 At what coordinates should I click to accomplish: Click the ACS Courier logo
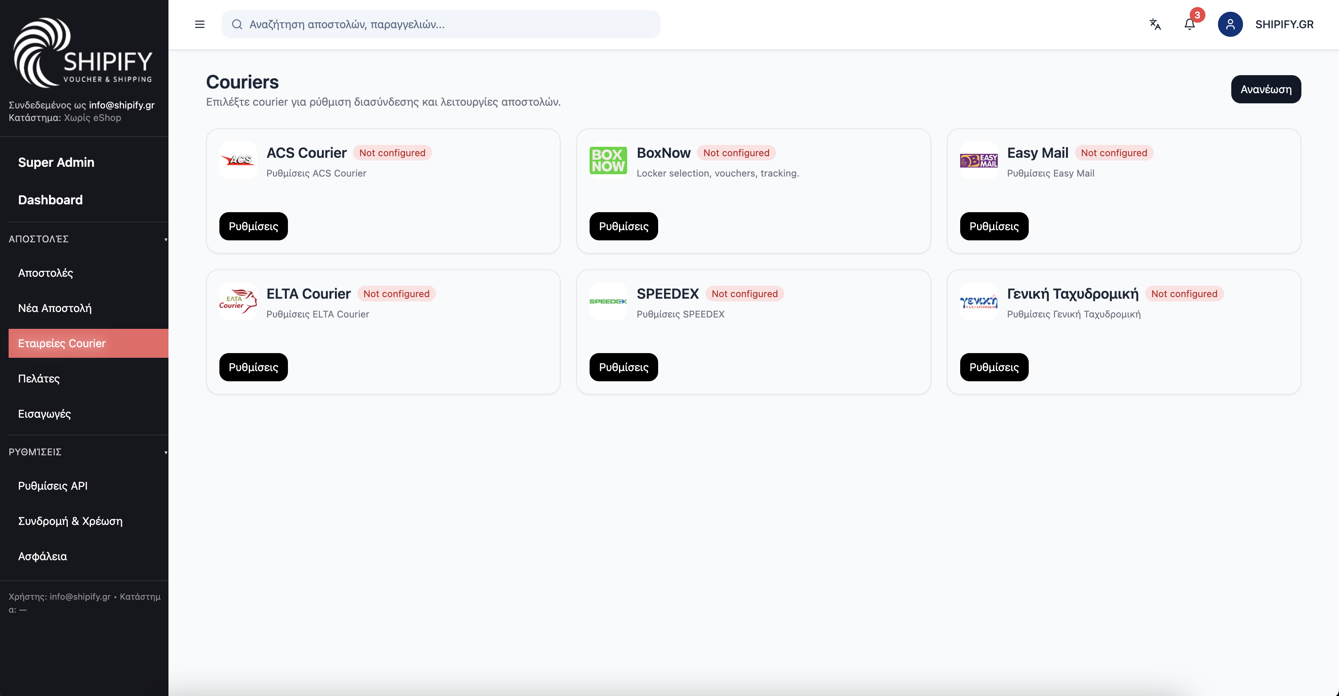238,160
